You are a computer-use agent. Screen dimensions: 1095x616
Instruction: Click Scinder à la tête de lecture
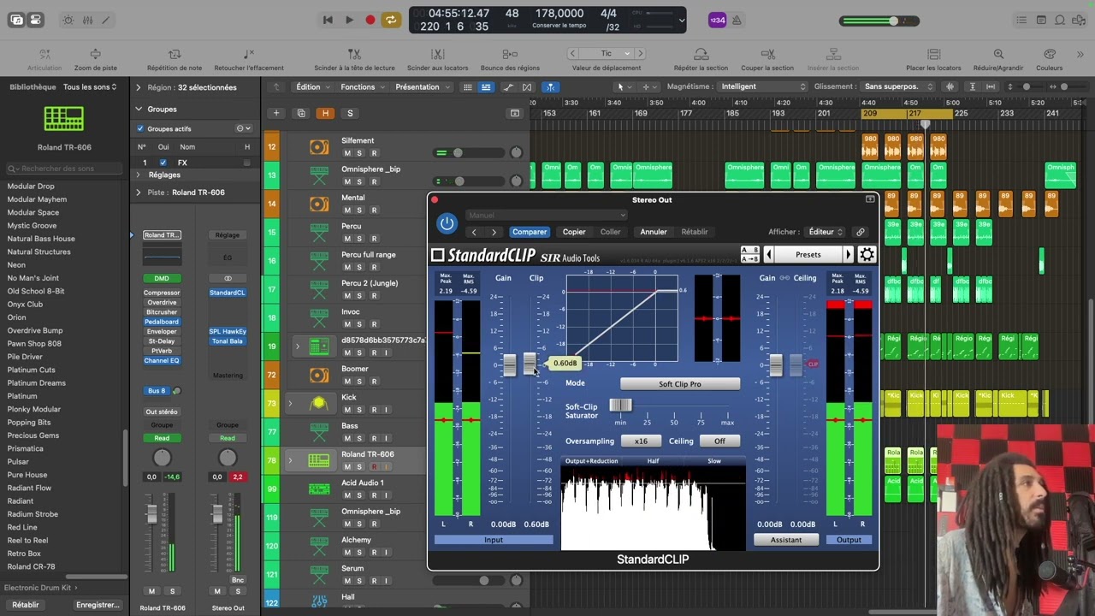point(354,59)
